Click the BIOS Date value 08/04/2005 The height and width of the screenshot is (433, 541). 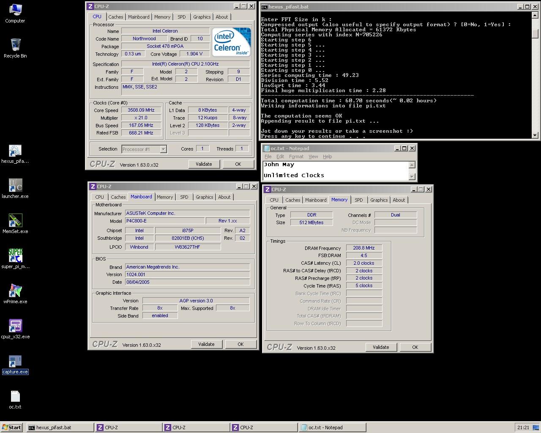tap(187, 282)
